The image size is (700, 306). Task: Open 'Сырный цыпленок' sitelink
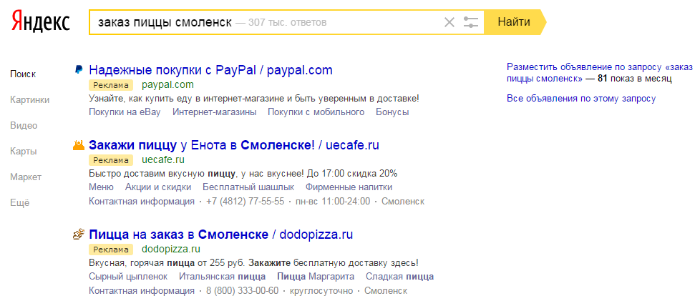pos(128,276)
